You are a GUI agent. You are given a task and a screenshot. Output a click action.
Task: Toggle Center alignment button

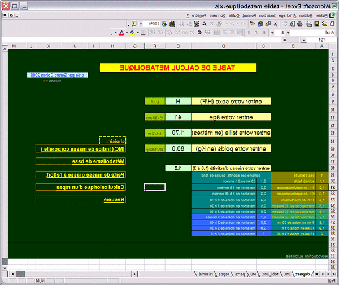(232, 33)
